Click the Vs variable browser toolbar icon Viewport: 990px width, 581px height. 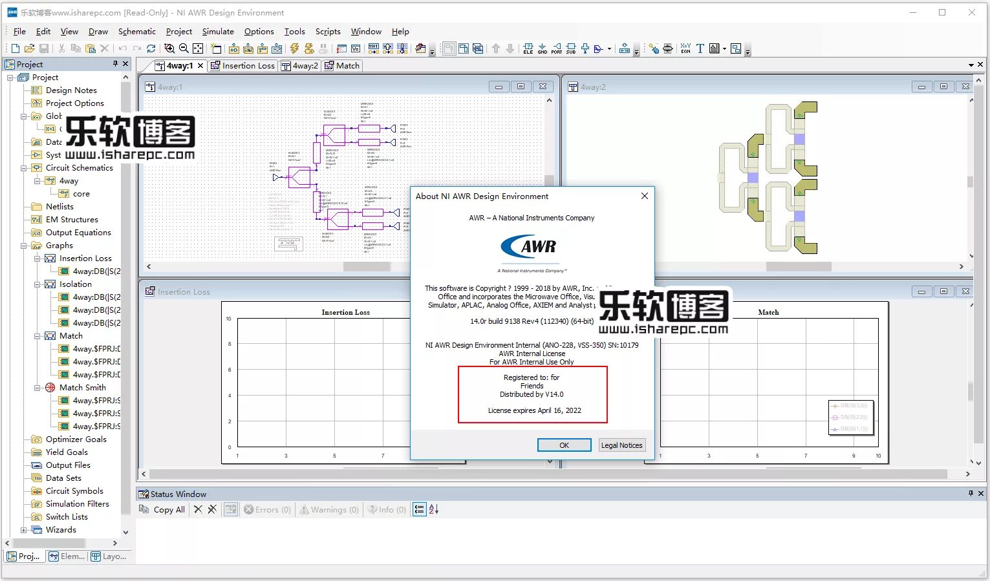(356, 48)
